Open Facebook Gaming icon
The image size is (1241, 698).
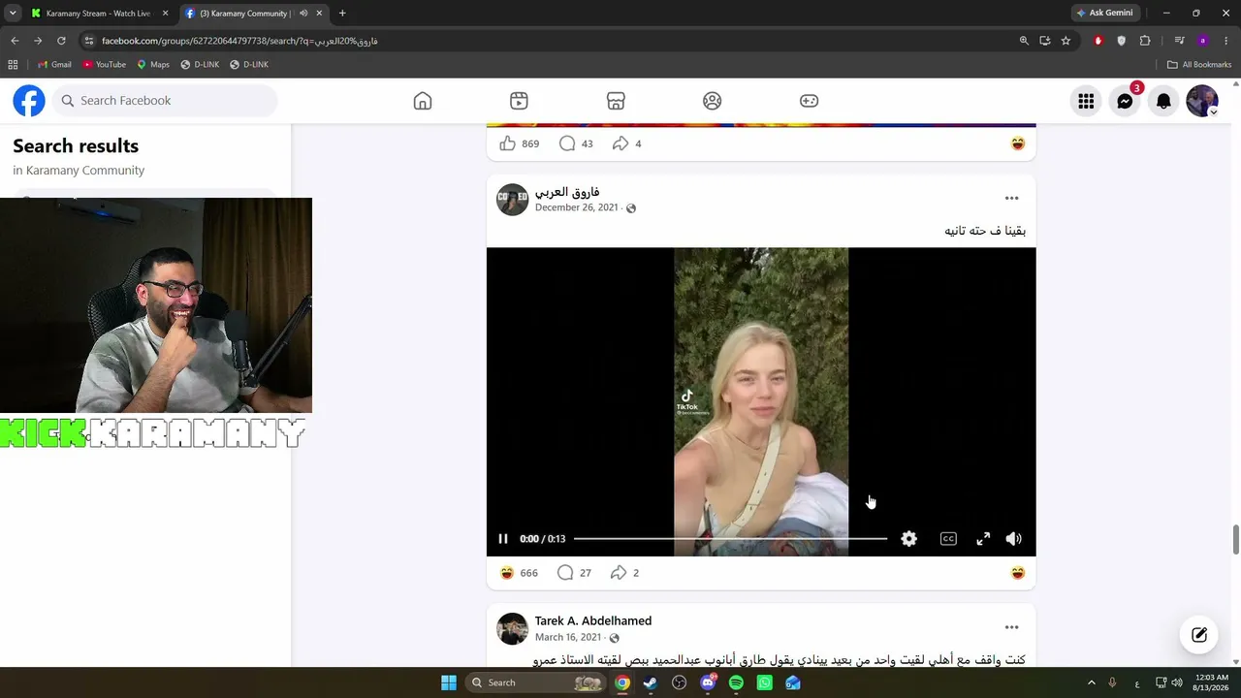(809, 101)
